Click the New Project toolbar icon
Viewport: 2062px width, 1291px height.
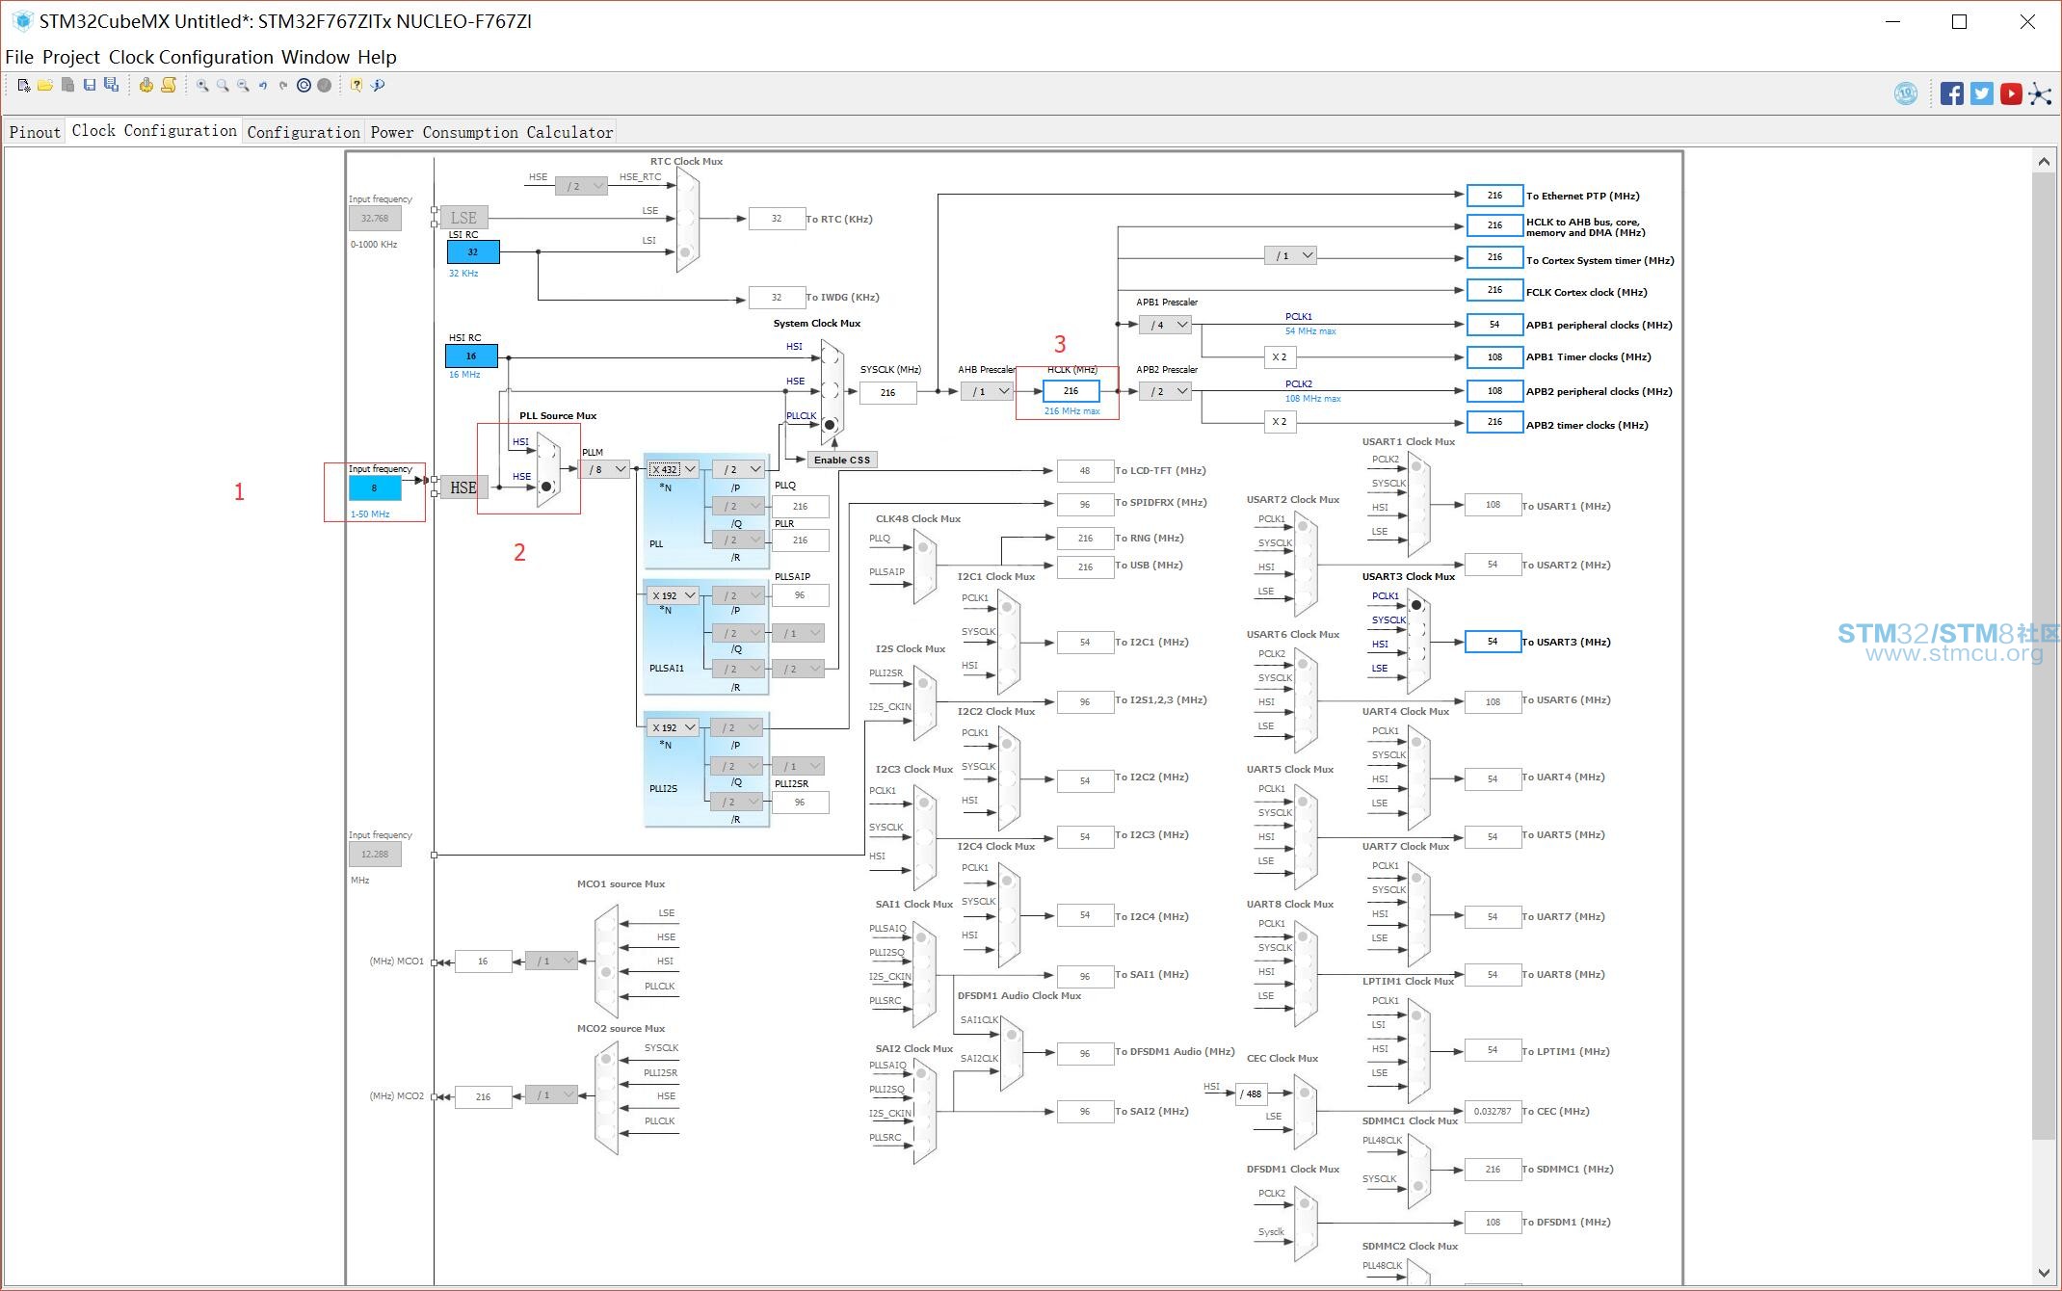[x=24, y=86]
